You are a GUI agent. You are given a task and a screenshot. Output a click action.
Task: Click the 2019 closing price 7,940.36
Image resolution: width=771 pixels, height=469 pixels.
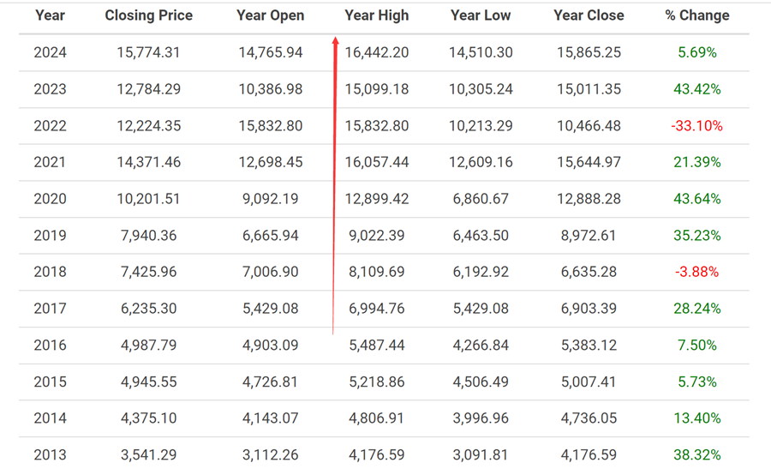pos(148,235)
